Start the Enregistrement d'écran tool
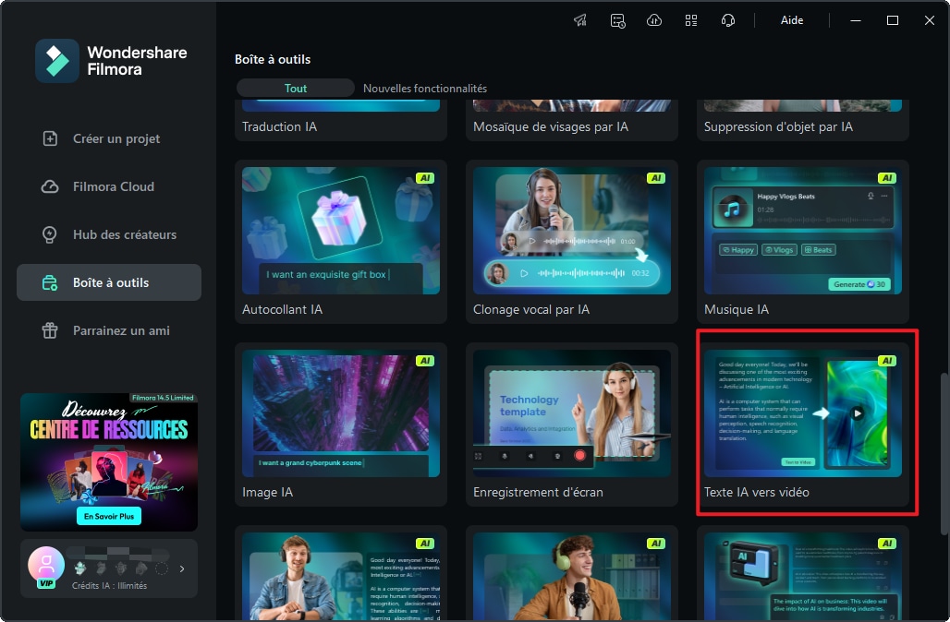Viewport: 950px width, 622px height. (572, 425)
